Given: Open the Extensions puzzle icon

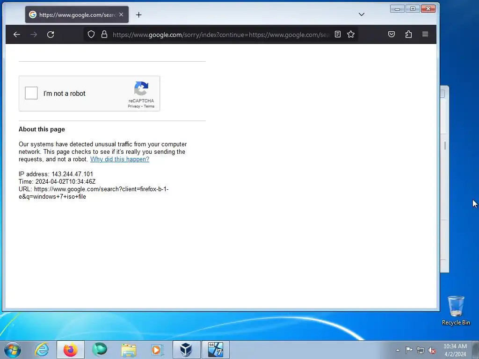Looking at the screenshot, I should 408,34.
